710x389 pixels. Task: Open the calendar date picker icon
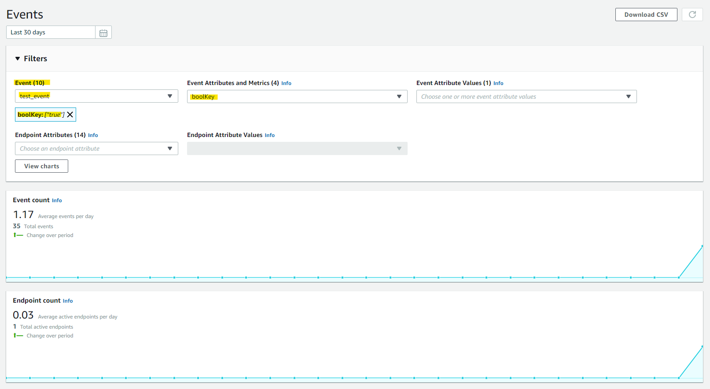point(103,33)
